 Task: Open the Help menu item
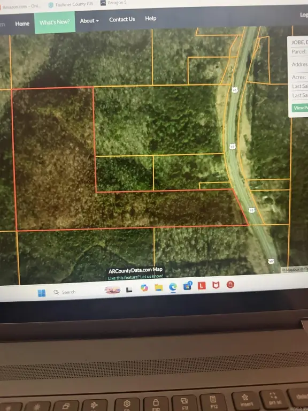pyautogui.click(x=151, y=18)
